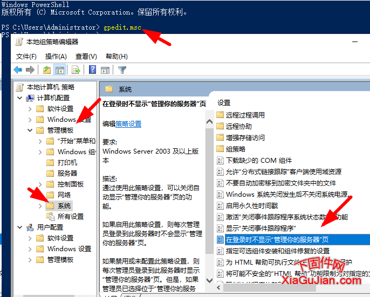Expand the 系统 tree node
This screenshot has height=297, width=370.
point(40,206)
